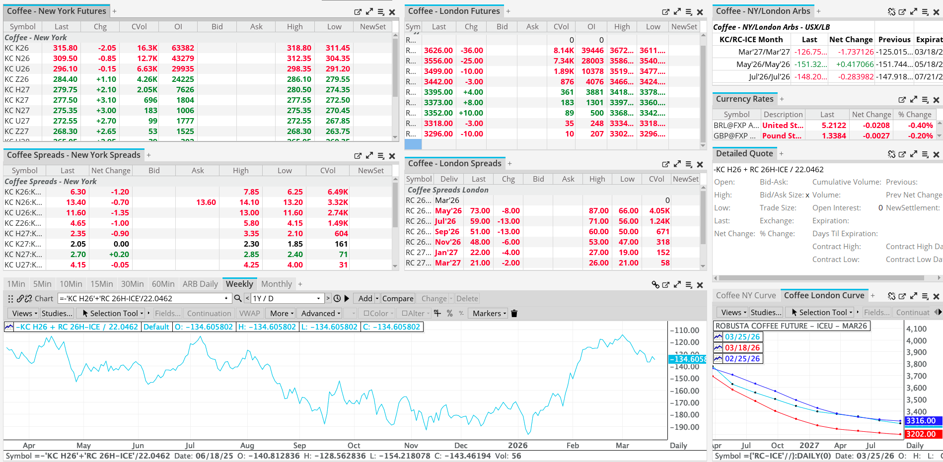Click the Last column header in Currency Rates
Image resolution: width=943 pixels, height=462 pixels.
(827, 115)
